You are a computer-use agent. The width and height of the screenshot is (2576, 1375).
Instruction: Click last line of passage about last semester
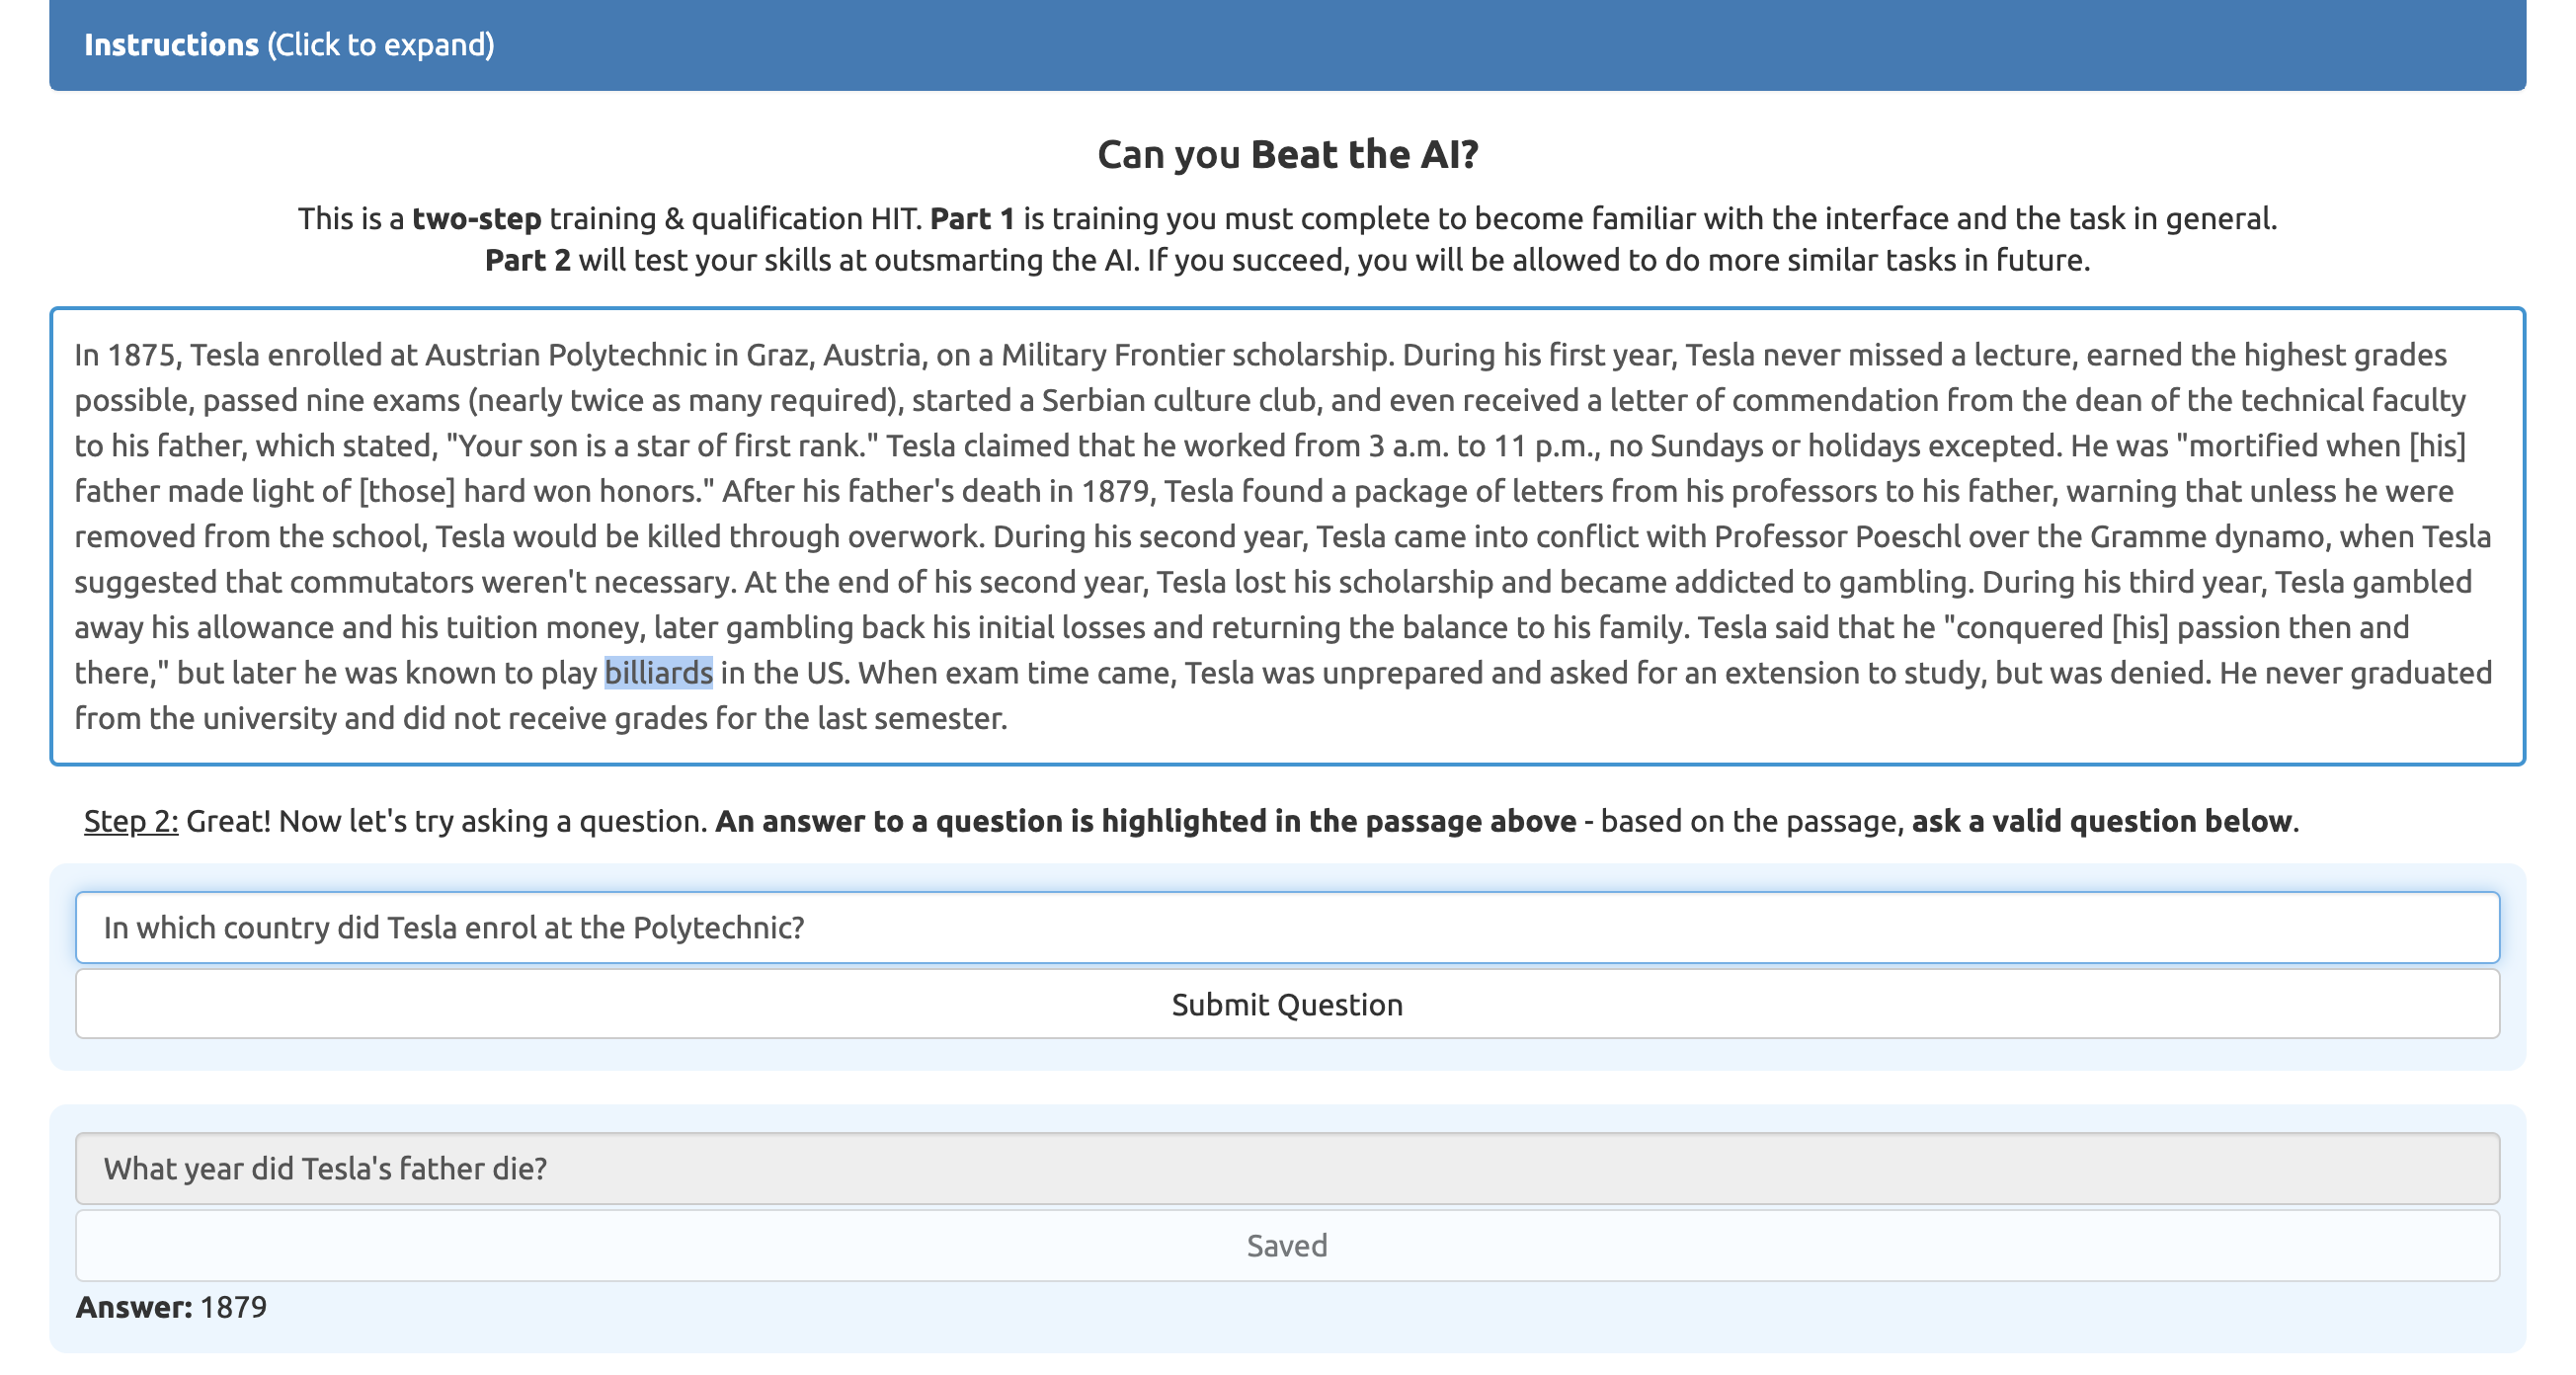click(x=540, y=718)
